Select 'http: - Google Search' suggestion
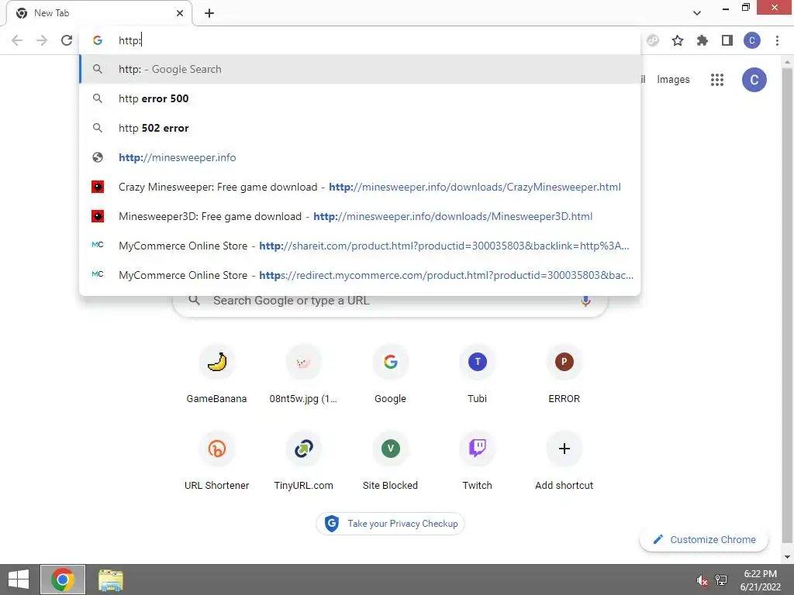 click(360, 69)
